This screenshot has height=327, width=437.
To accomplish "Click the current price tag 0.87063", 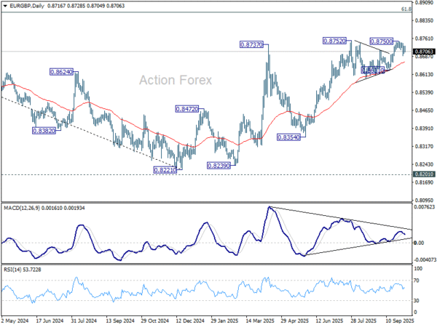I will click(423, 52).
